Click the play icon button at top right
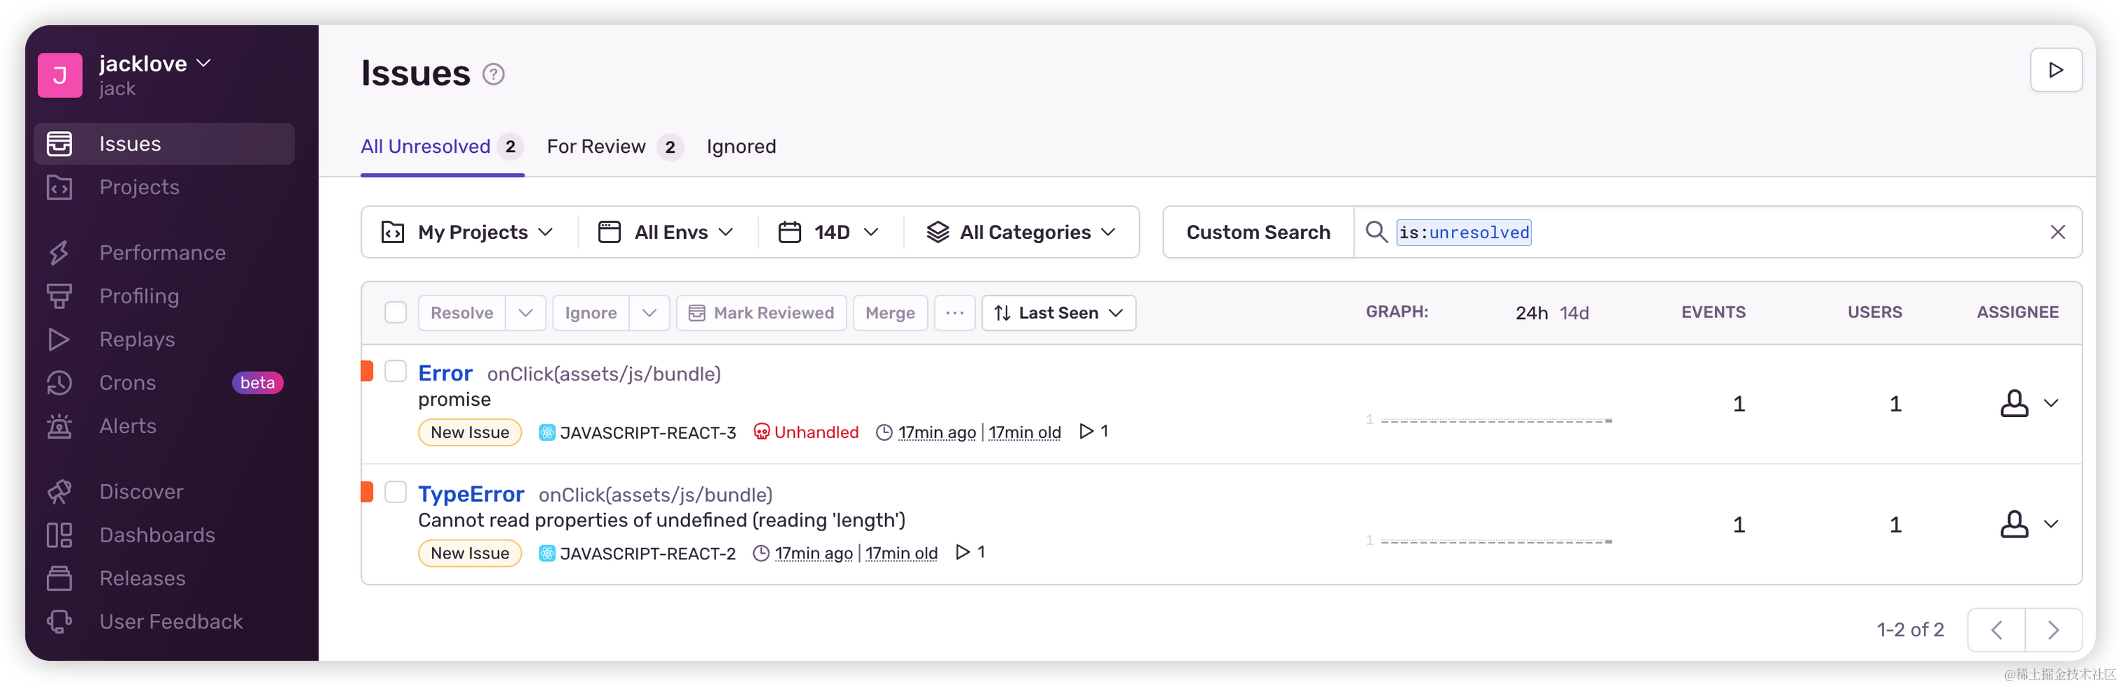The height and width of the screenshot is (686, 2121). [x=2055, y=70]
